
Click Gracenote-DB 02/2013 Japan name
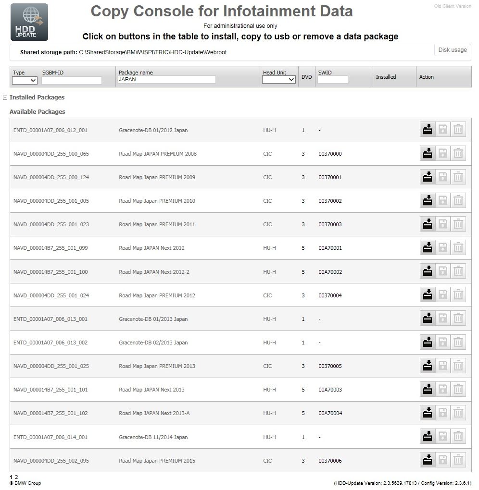point(153,343)
